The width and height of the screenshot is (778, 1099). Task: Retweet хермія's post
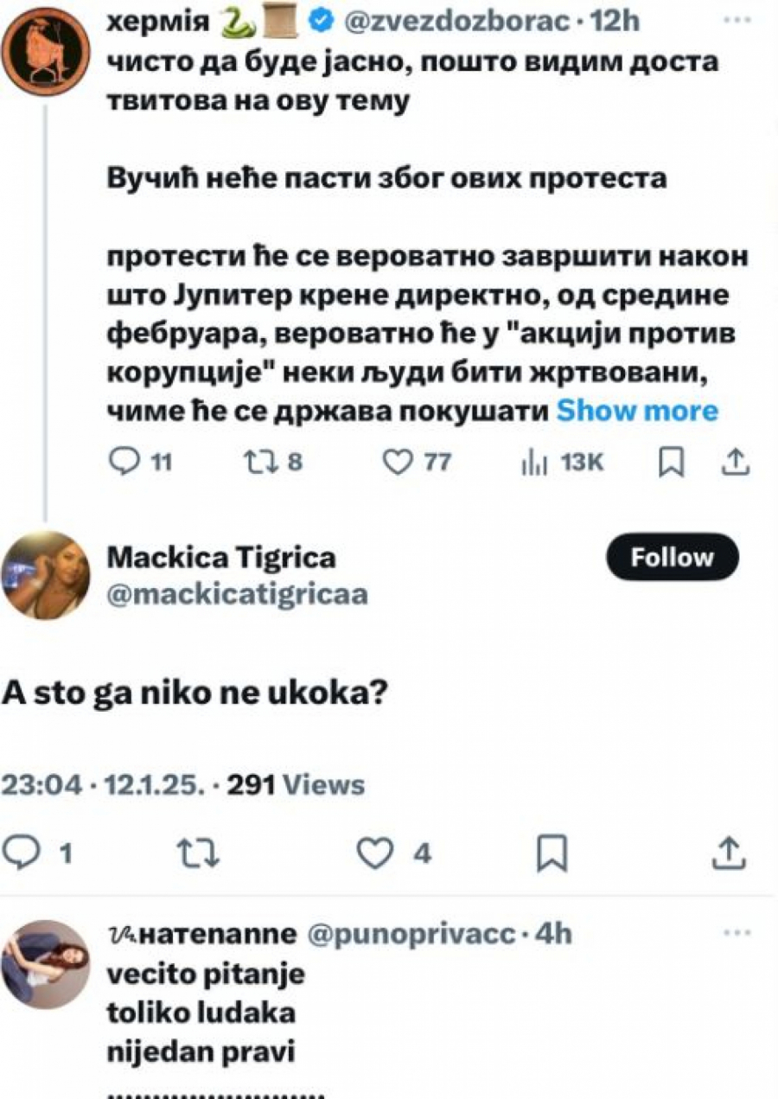tap(259, 463)
